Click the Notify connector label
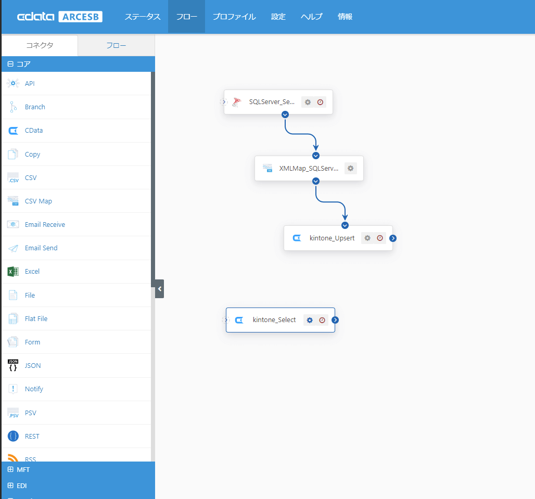Image resolution: width=535 pixels, height=499 pixels. 34,389
